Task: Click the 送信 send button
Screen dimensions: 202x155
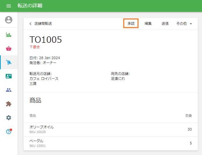Action: tap(165, 23)
